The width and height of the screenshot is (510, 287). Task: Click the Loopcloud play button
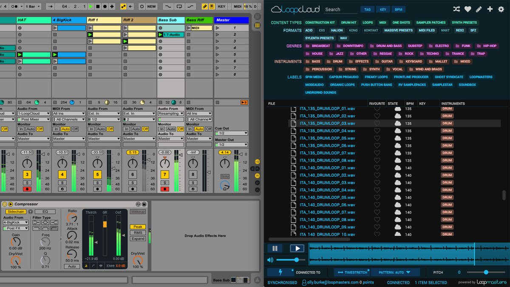[297, 248]
